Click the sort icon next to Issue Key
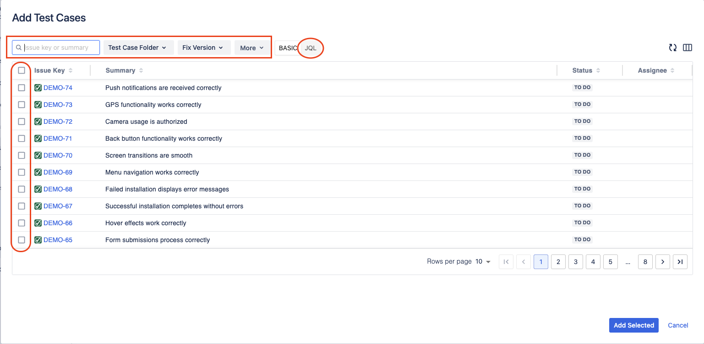Viewport: 704px width, 344px height. coord(71,70)
